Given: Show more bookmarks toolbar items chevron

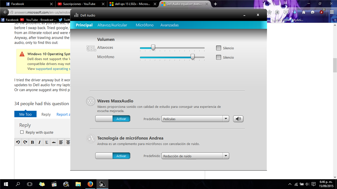Looking at the screenshot, I should point(335,20).
